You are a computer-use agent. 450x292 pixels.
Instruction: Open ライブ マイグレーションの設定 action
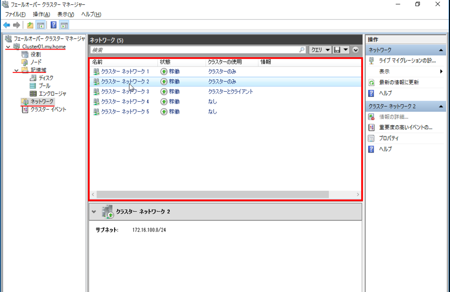click(x=407, y=61)
